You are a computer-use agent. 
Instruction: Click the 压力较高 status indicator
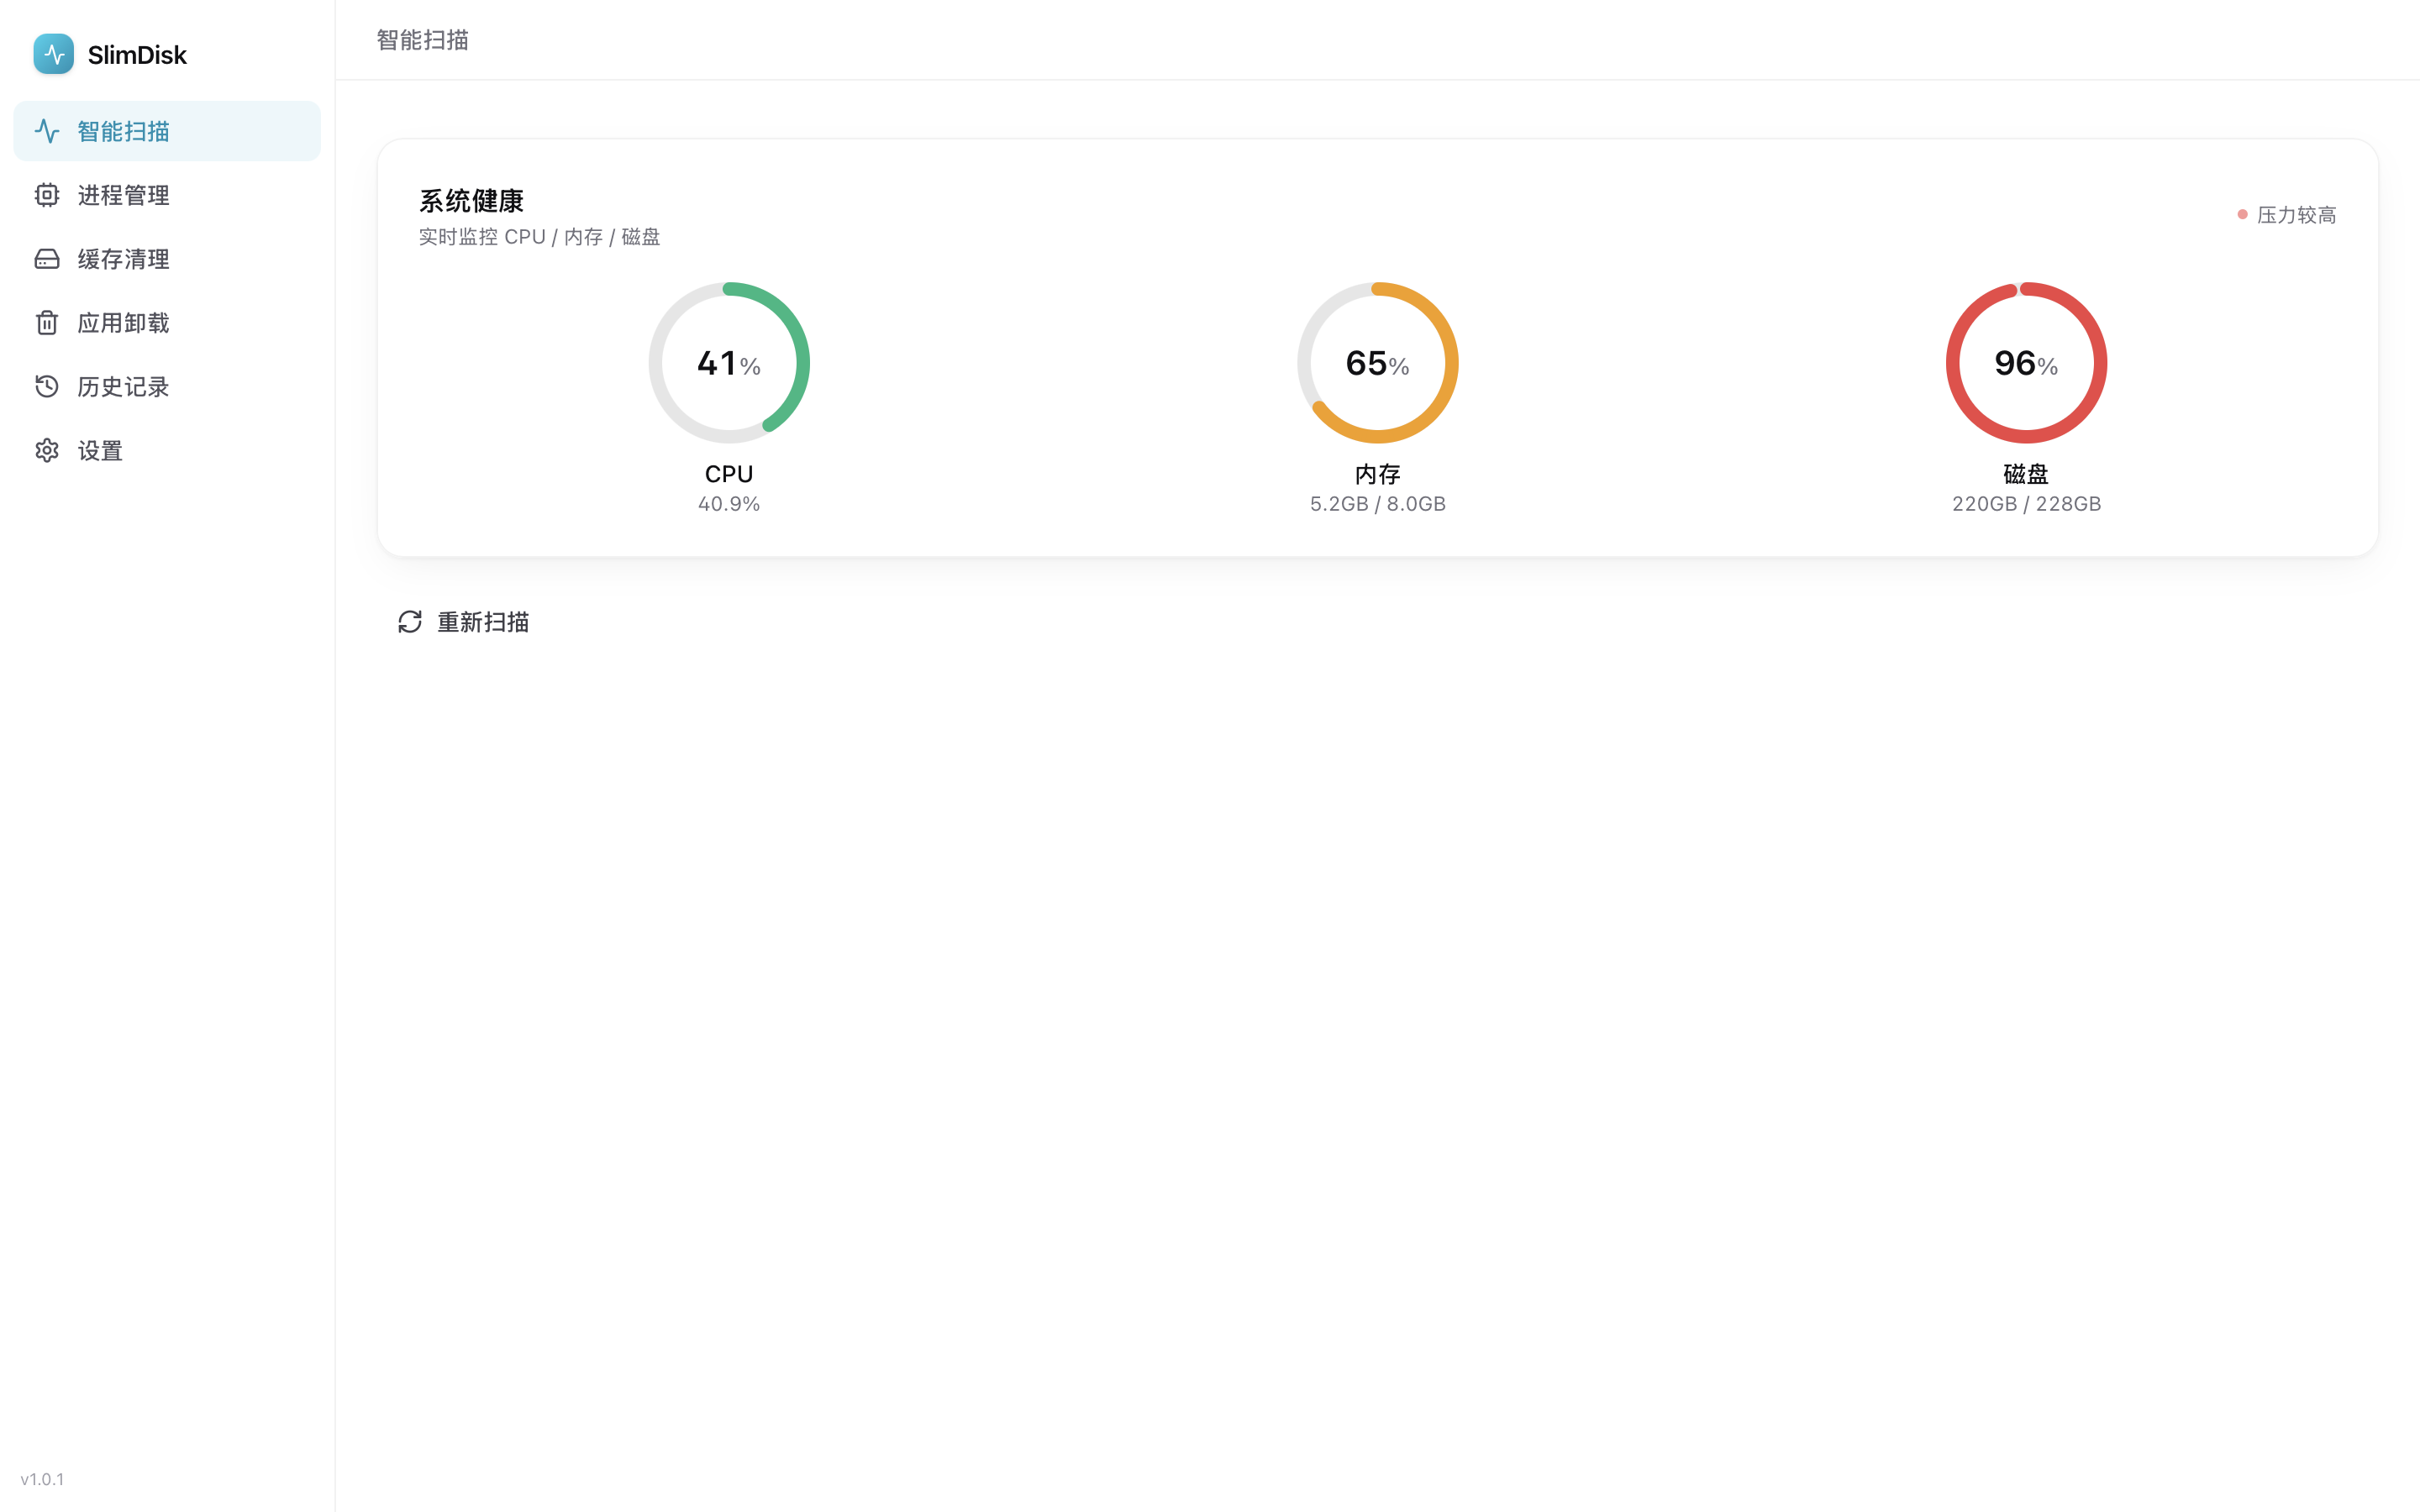tap(2287, 215)
